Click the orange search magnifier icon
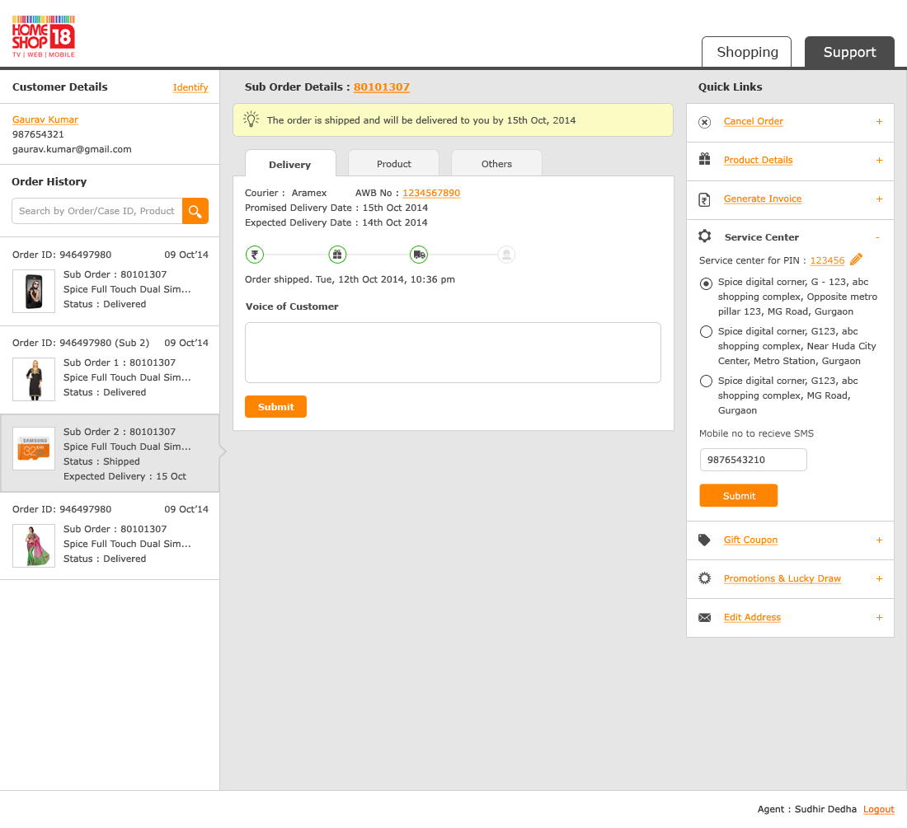Screen dimensions: 907x828 pyautogui.click(x=195, y=211)
